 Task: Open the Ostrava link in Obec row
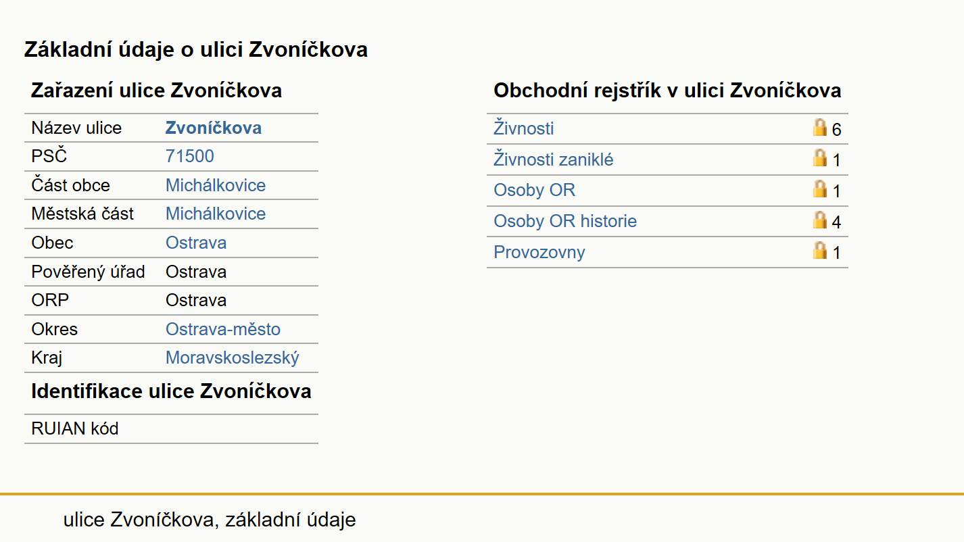tap(196, 243)
